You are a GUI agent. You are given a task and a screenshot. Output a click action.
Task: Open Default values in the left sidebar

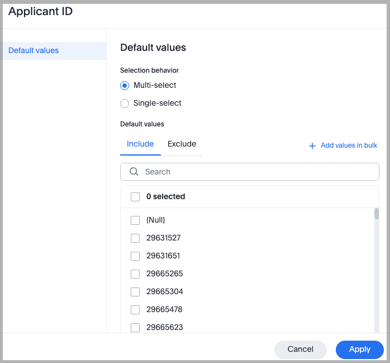(34, 51)
